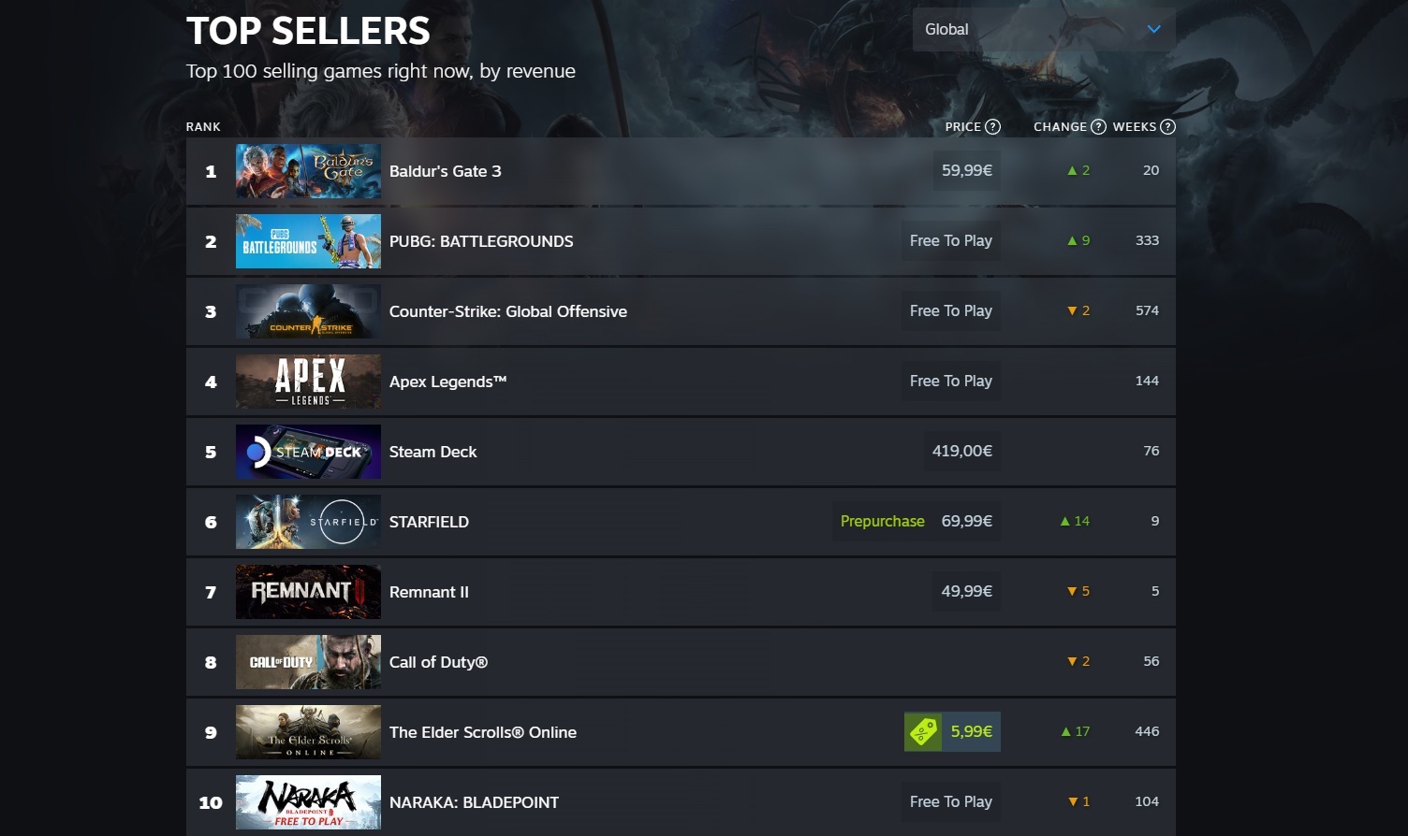
Task: Click the Remnant II logo thumbnail
Action: tap(308, 592)
